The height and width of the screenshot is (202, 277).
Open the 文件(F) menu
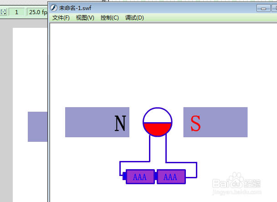click(x=61, y=18)
